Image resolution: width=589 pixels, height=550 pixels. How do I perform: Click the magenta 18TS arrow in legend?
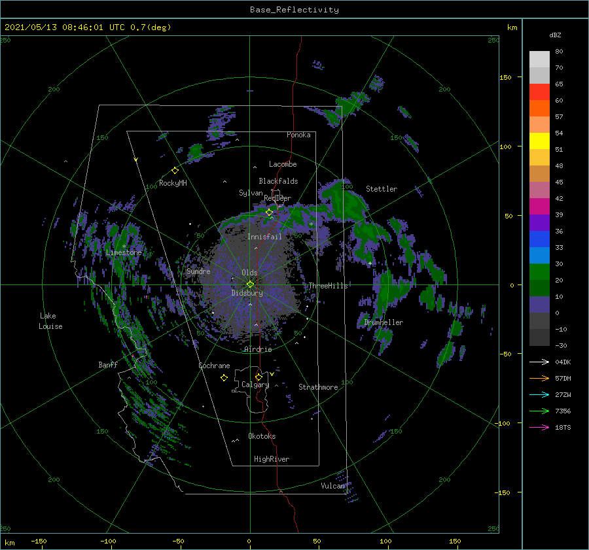pyautogui.click(x=539, y=427)
